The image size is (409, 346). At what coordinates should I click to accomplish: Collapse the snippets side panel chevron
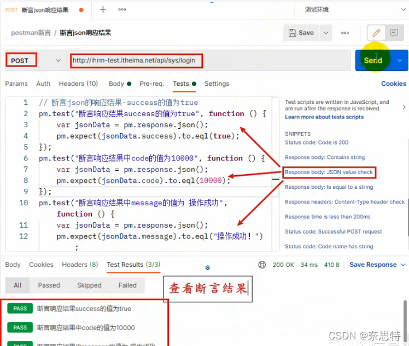click(x=404, y=107)
